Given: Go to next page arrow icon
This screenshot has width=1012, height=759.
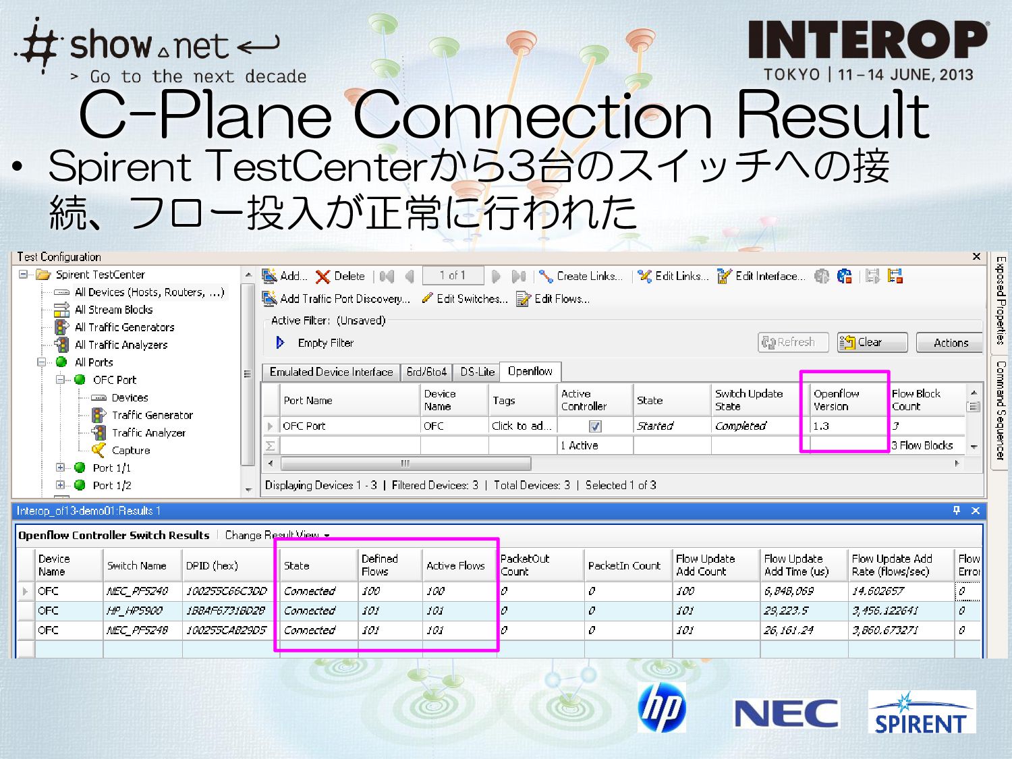Looking at the screenshot, I should (x=497, y=276).
